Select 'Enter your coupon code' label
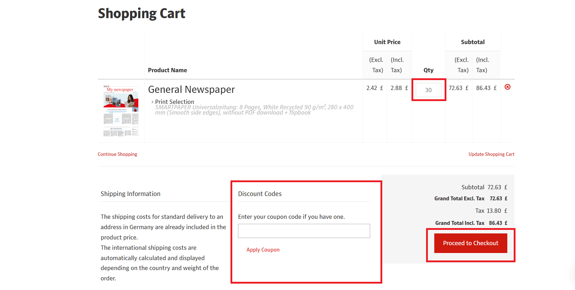 pos(291,217)
